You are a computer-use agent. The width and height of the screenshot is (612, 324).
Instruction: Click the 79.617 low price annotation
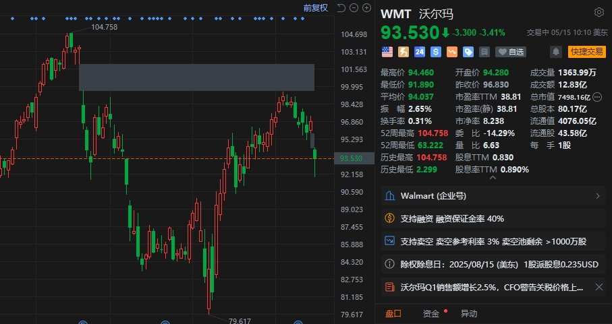click(240, 321)
